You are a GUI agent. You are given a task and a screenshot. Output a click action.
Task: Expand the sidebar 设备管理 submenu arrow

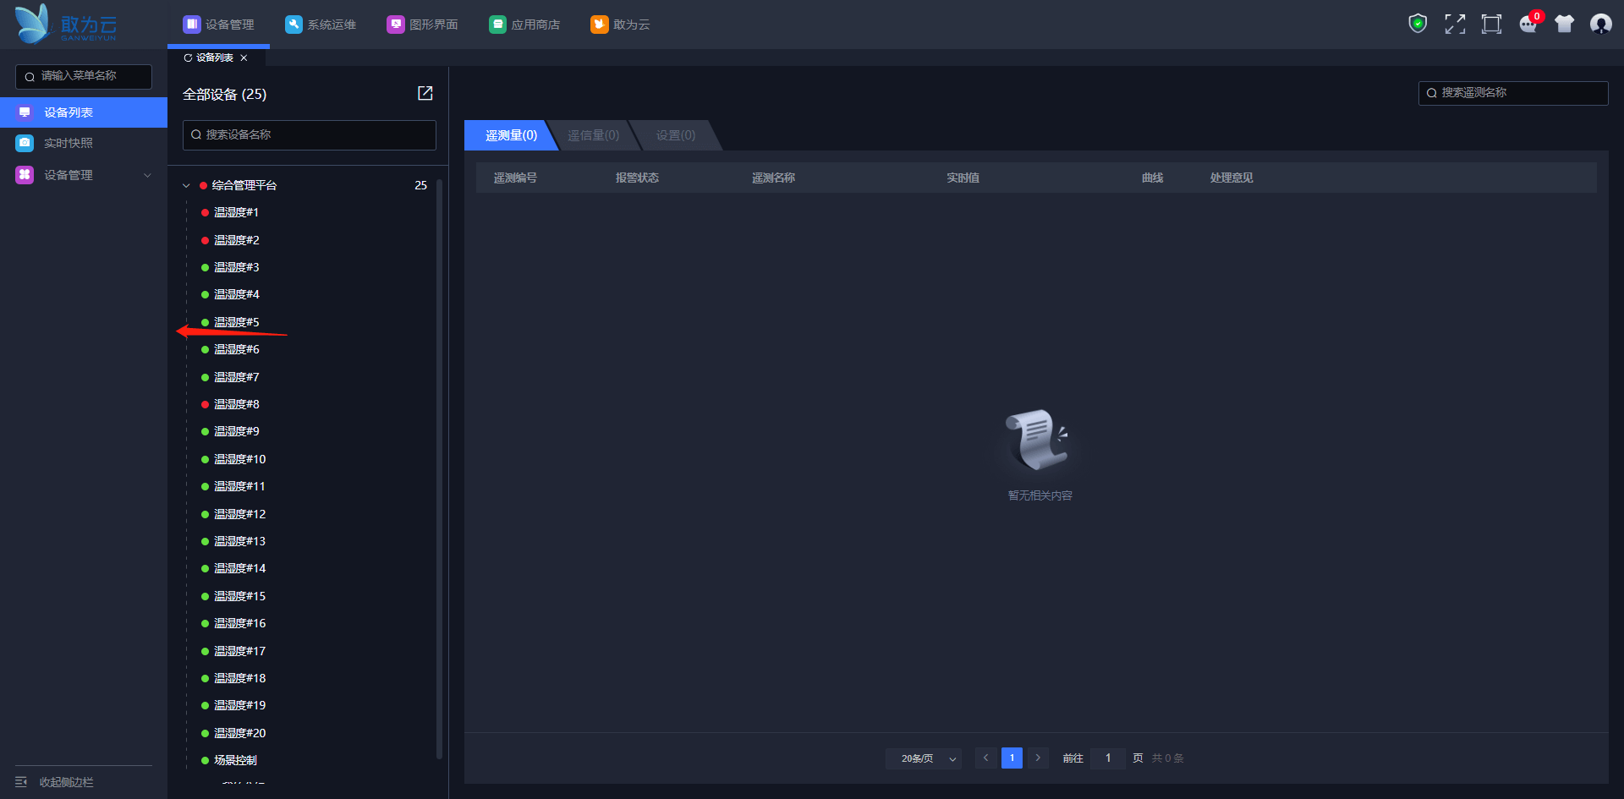(148, 175)
